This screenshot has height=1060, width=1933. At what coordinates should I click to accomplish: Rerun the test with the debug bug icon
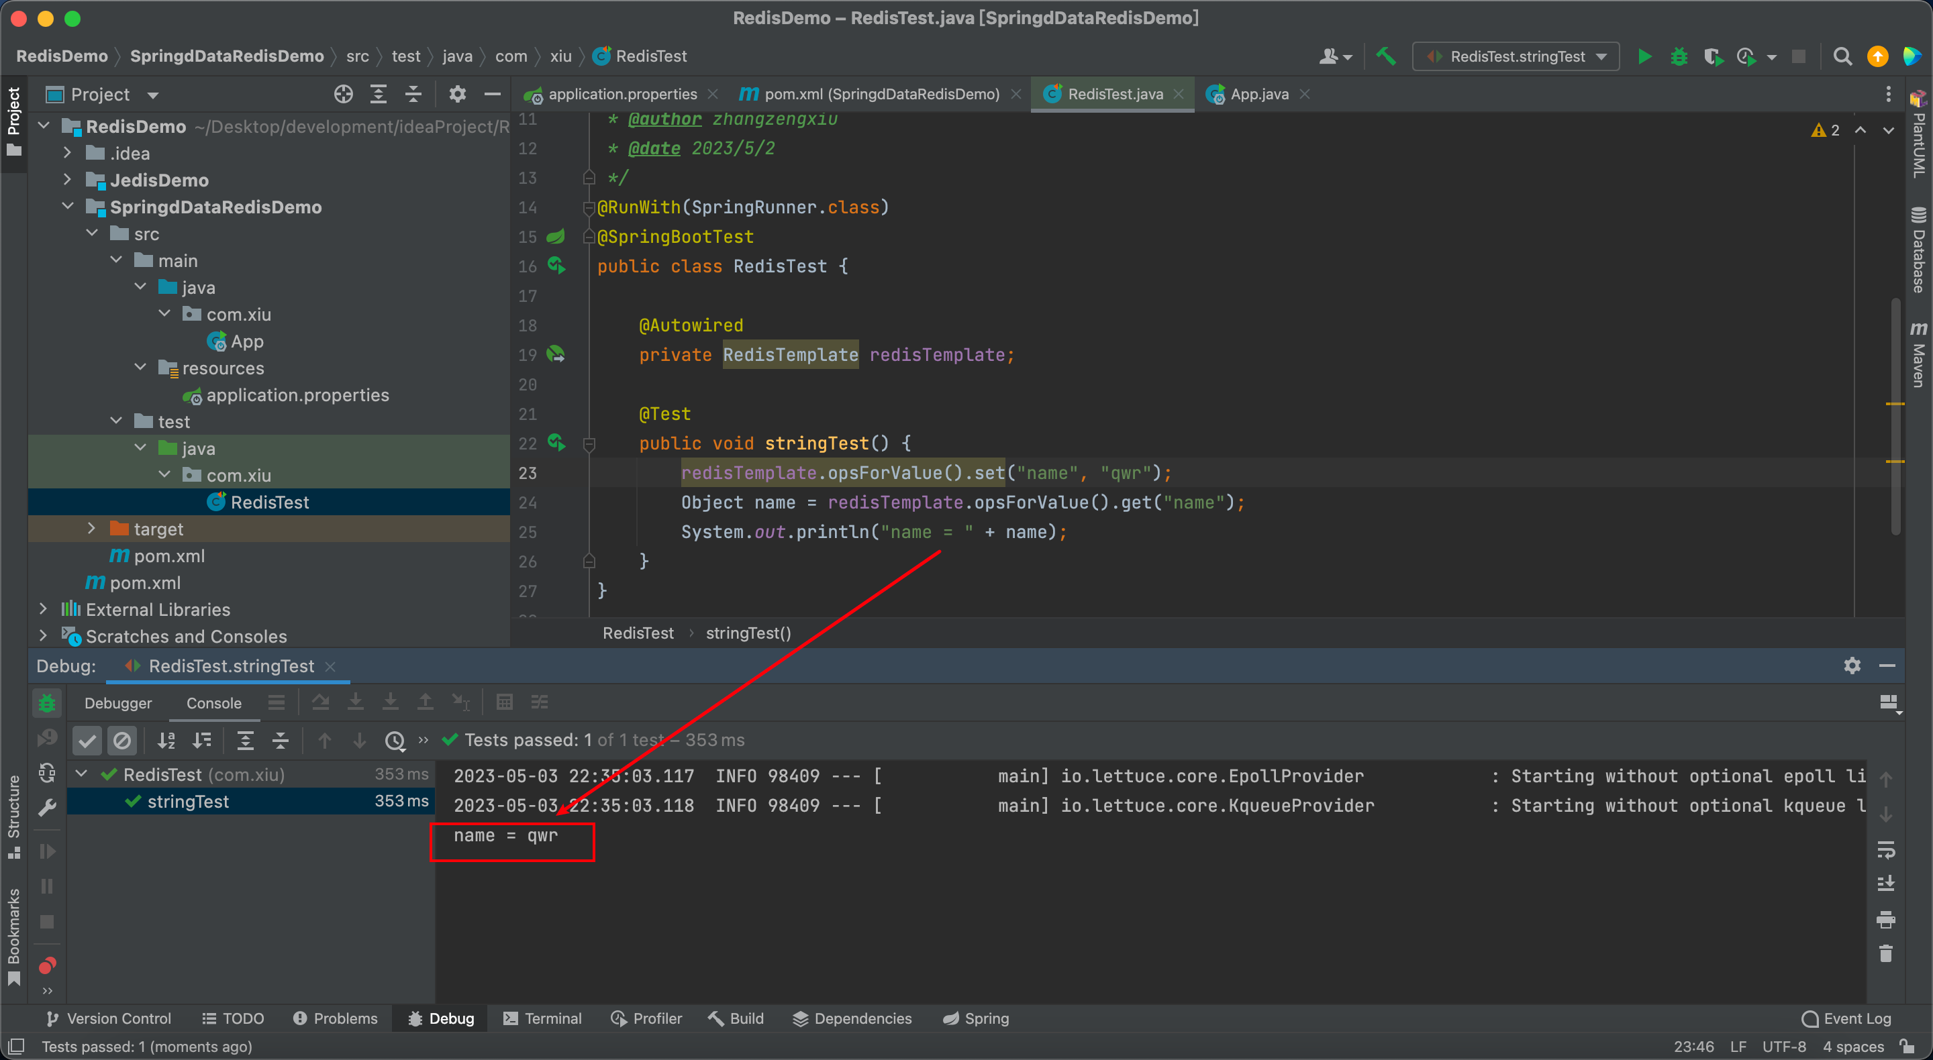(46, 703)
